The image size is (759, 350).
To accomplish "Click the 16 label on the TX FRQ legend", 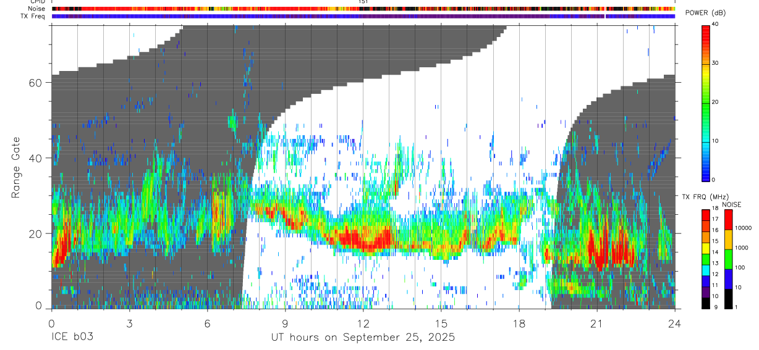I will click(x=716, y=230).
